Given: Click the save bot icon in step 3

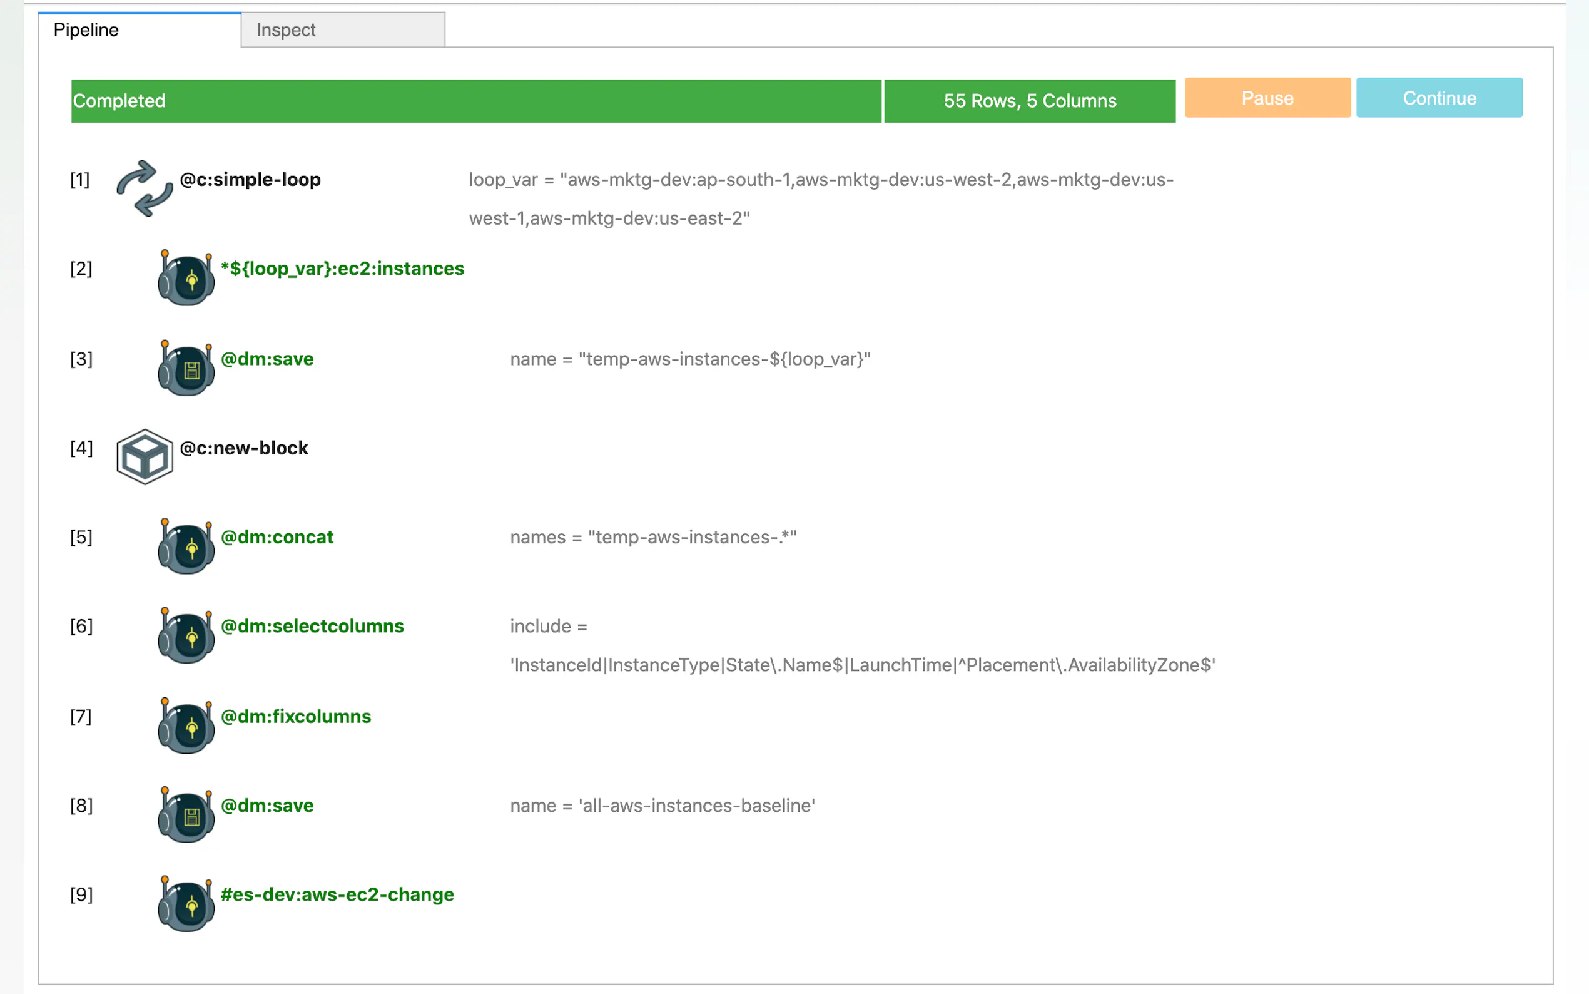Looking at the screenshot, I should (x=186, y=368).
